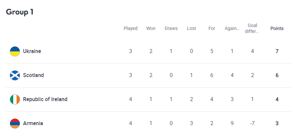Image resolution: width=296 pixels, height=135 pixels.
Task: Click the Group 1 heading
Action: tap(20, 12)
